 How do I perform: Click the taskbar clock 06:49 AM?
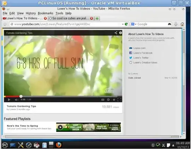[x=183, y=143]
